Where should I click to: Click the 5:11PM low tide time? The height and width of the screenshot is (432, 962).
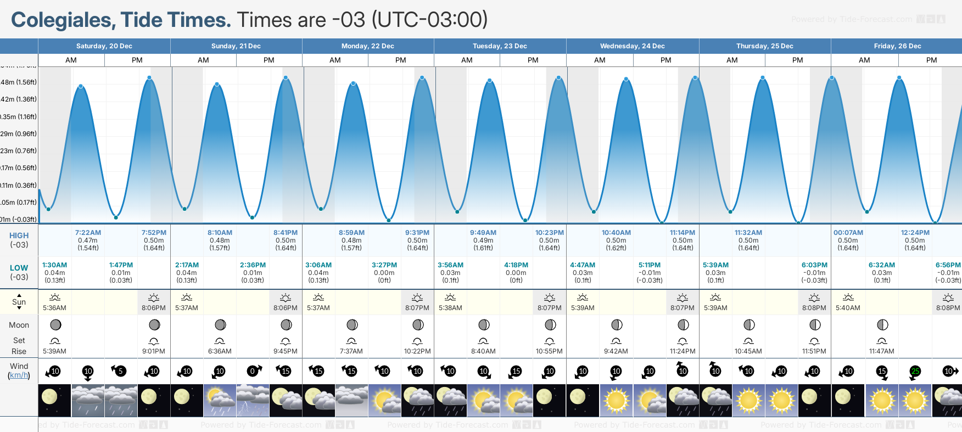650,265
